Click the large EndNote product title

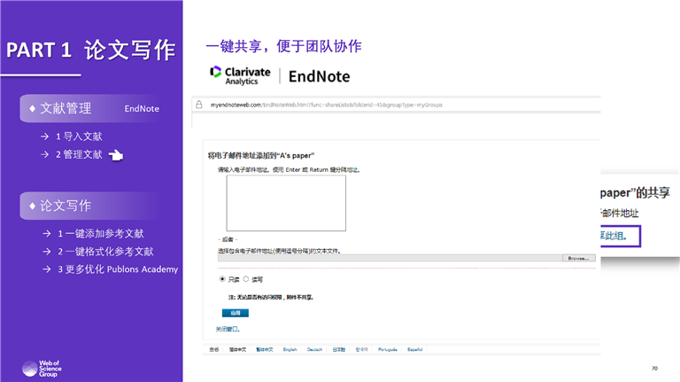[x=319, y=76]
